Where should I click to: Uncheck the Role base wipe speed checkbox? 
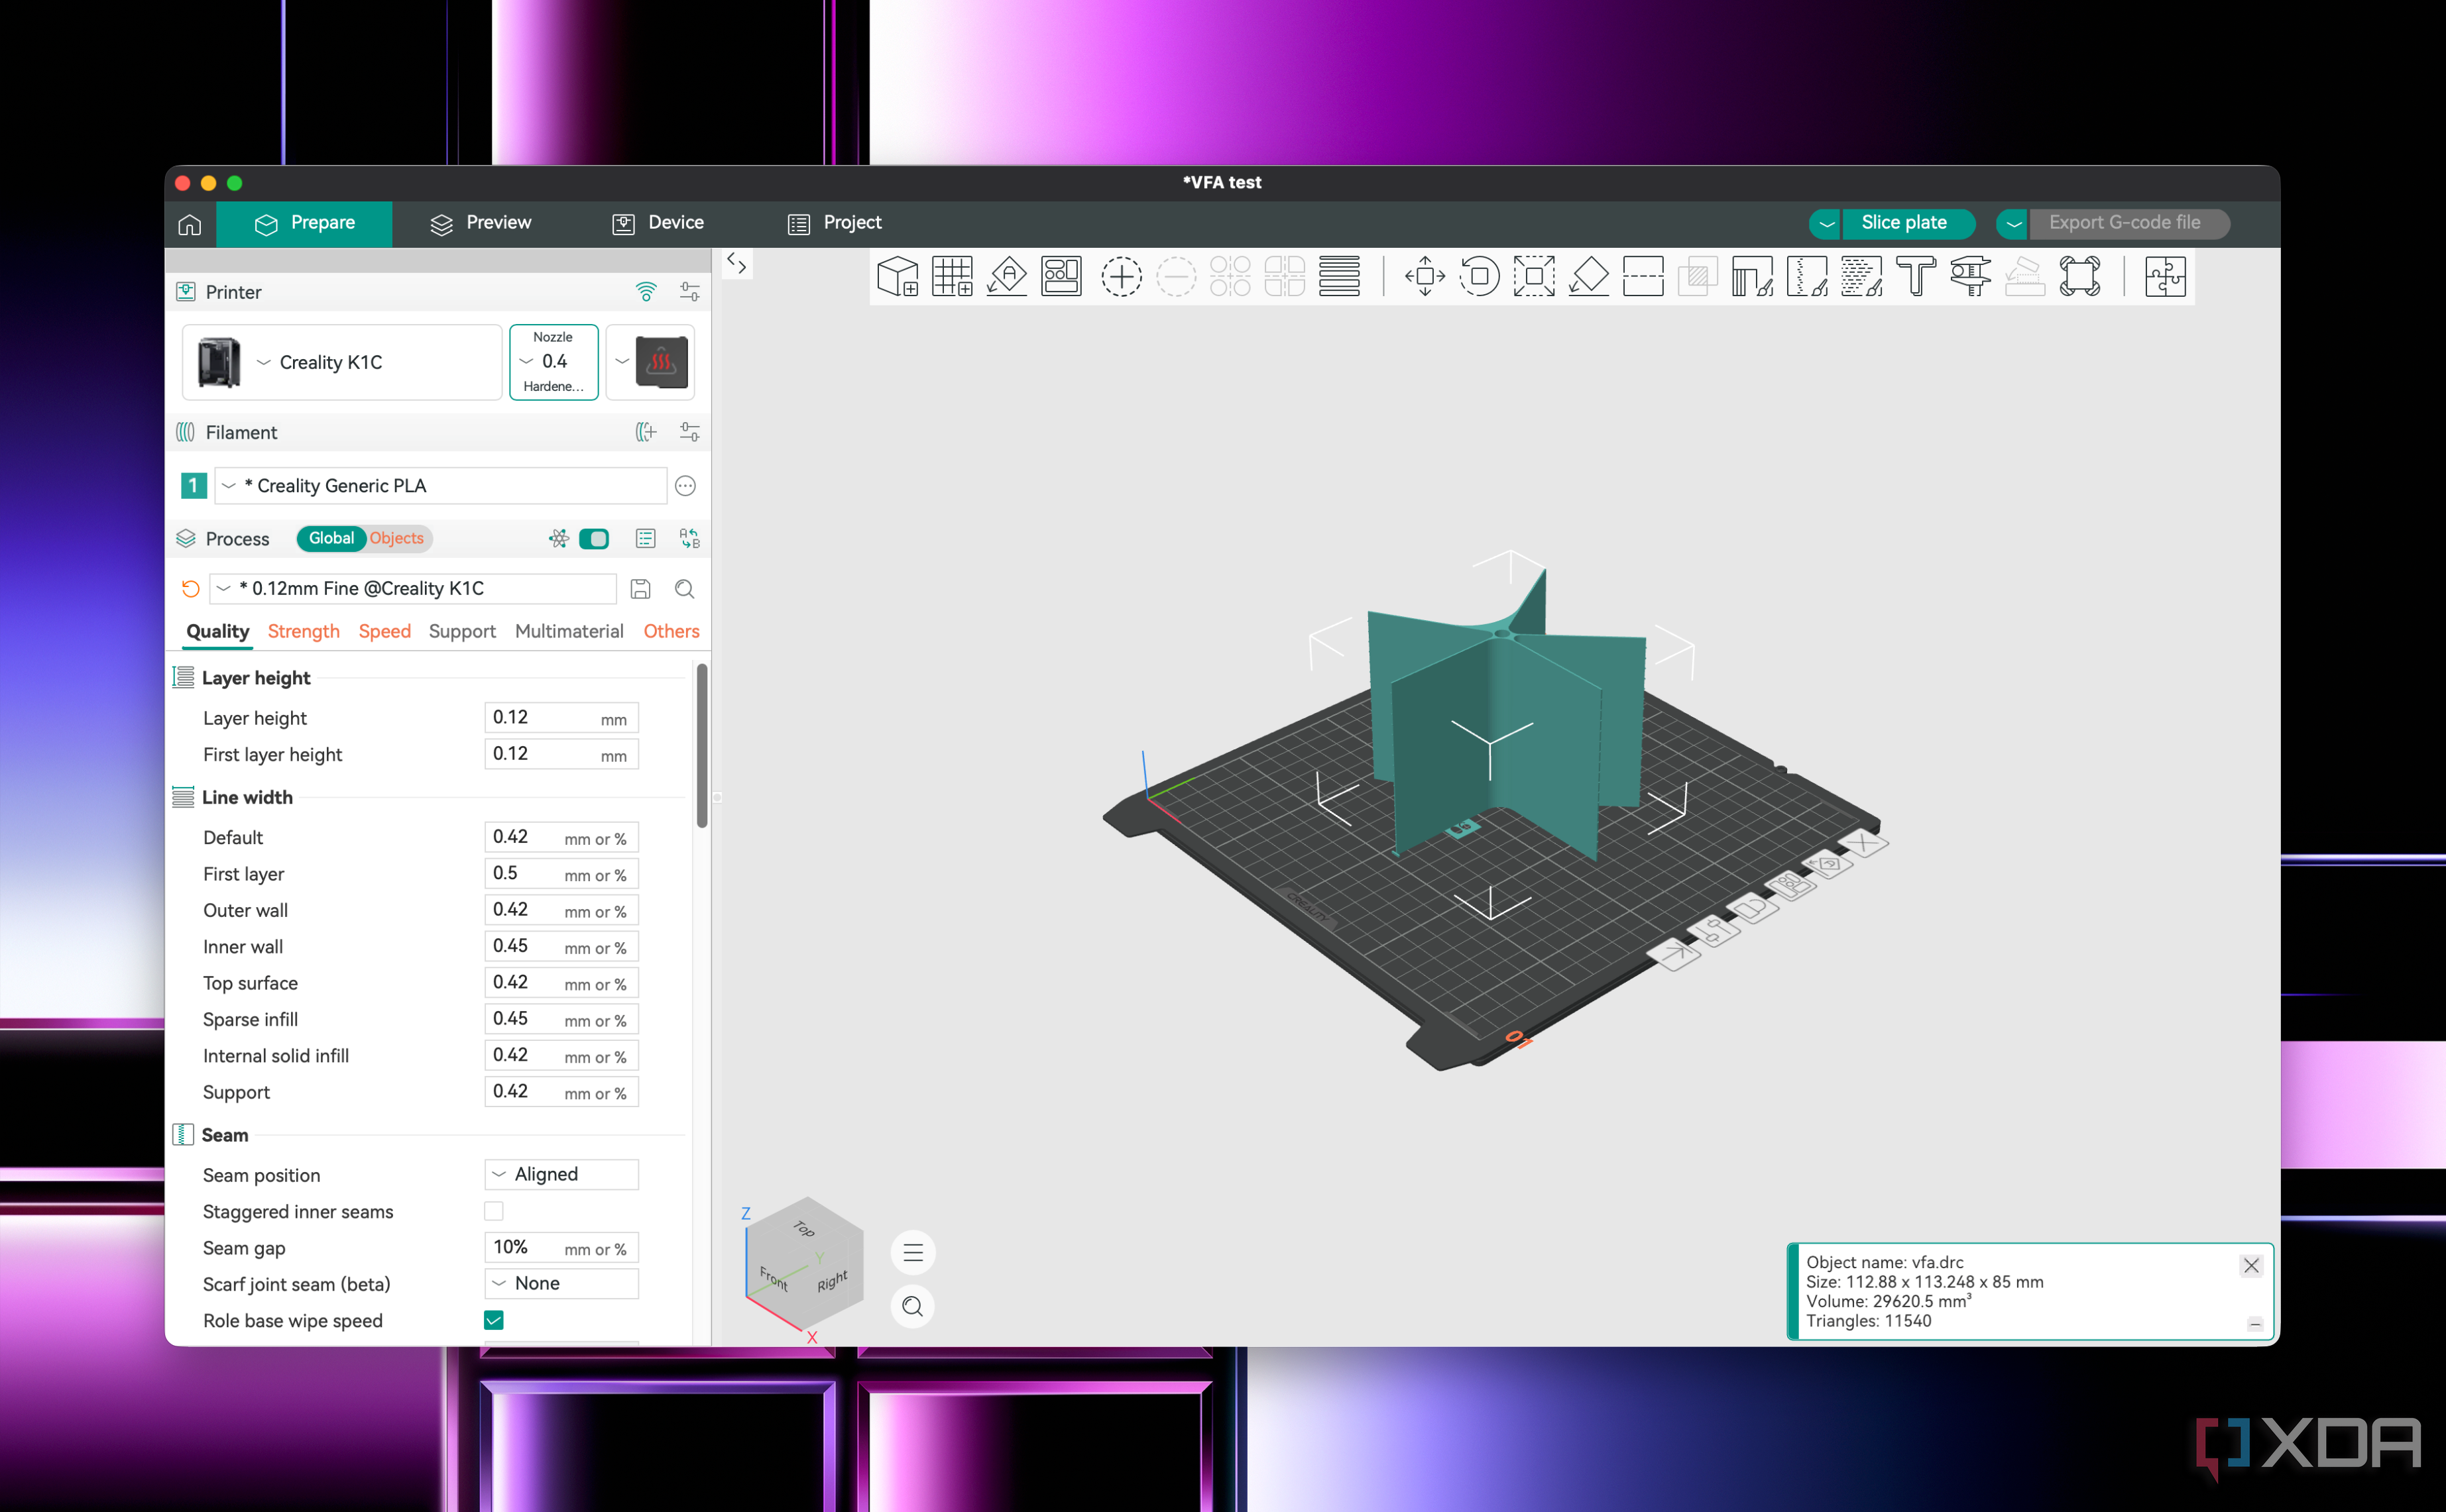tap(493, 1320)
